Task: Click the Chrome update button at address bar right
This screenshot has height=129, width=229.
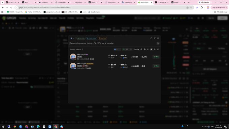Action: click(x=219, y=7)
